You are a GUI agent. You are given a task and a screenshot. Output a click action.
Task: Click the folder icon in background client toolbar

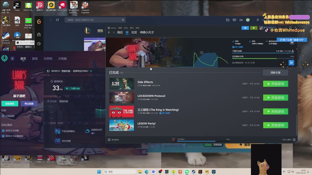pyautogui.click(x=228, y=20)
